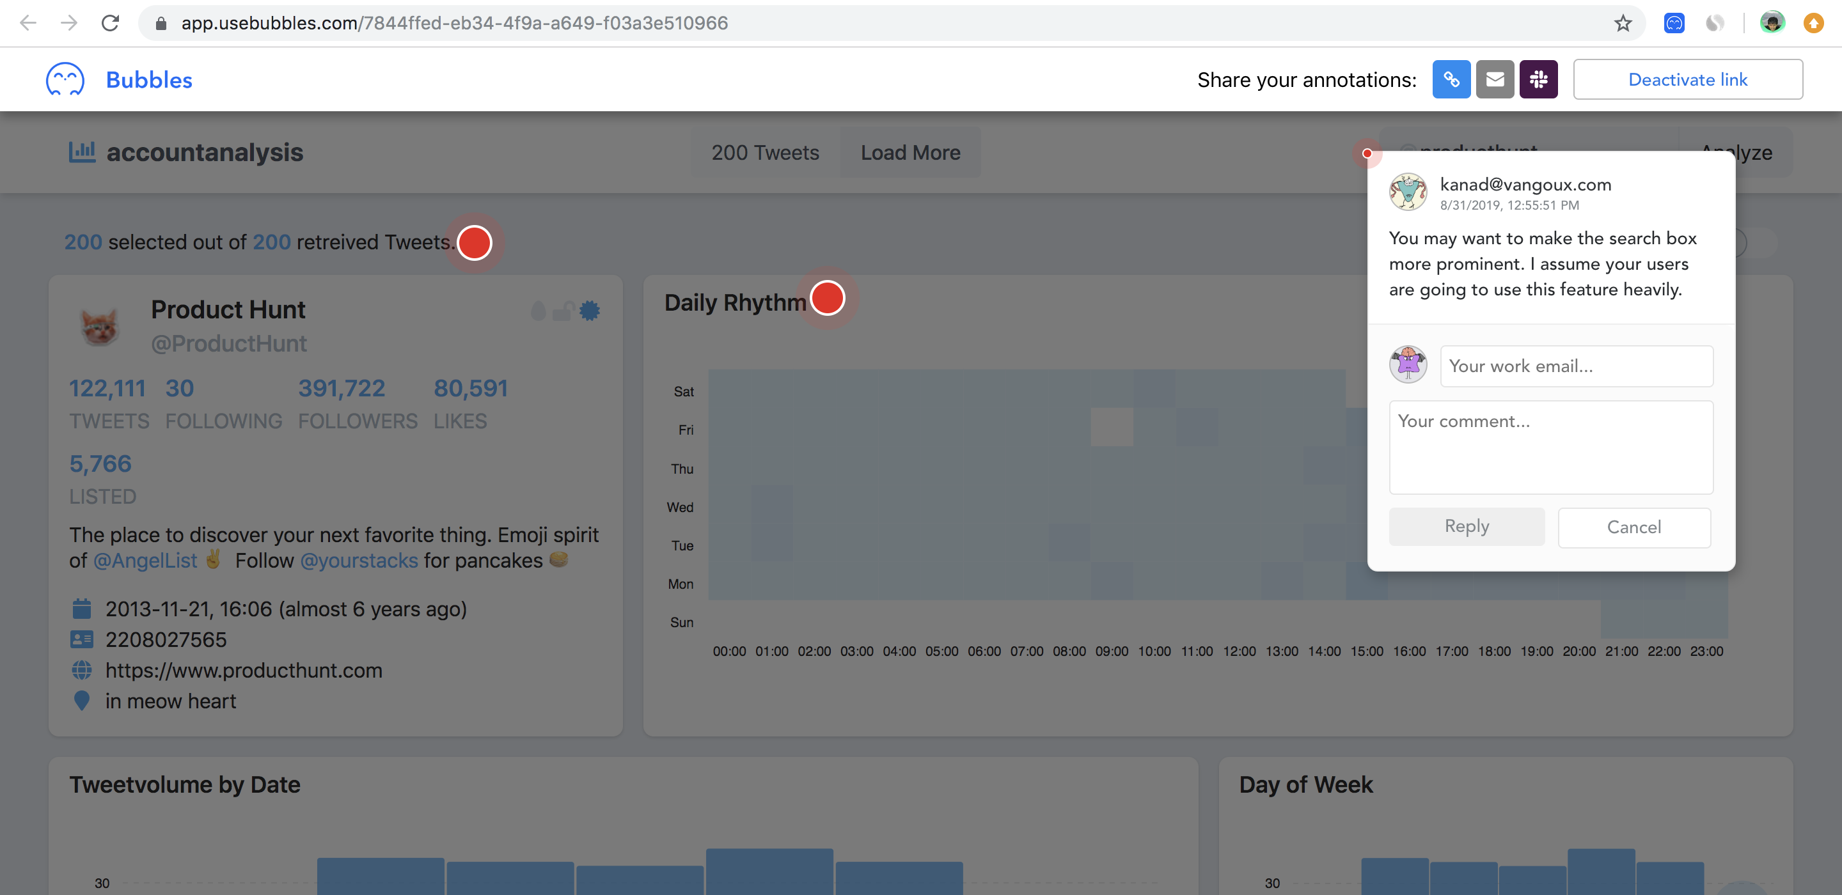The width and height of the screenshot is (1842, 895).
Task: Focus the Your work email field
Action: point(1576,366)
